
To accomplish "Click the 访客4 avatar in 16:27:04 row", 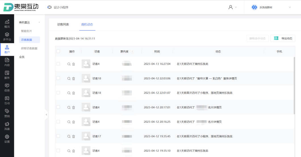I will [86, 64].
